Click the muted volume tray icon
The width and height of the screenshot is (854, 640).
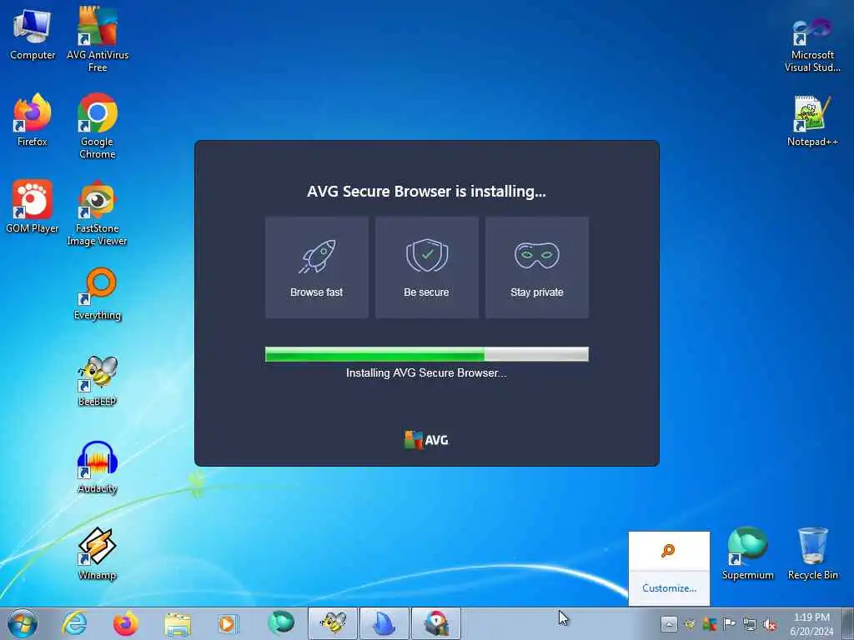[x=770, y=624]
